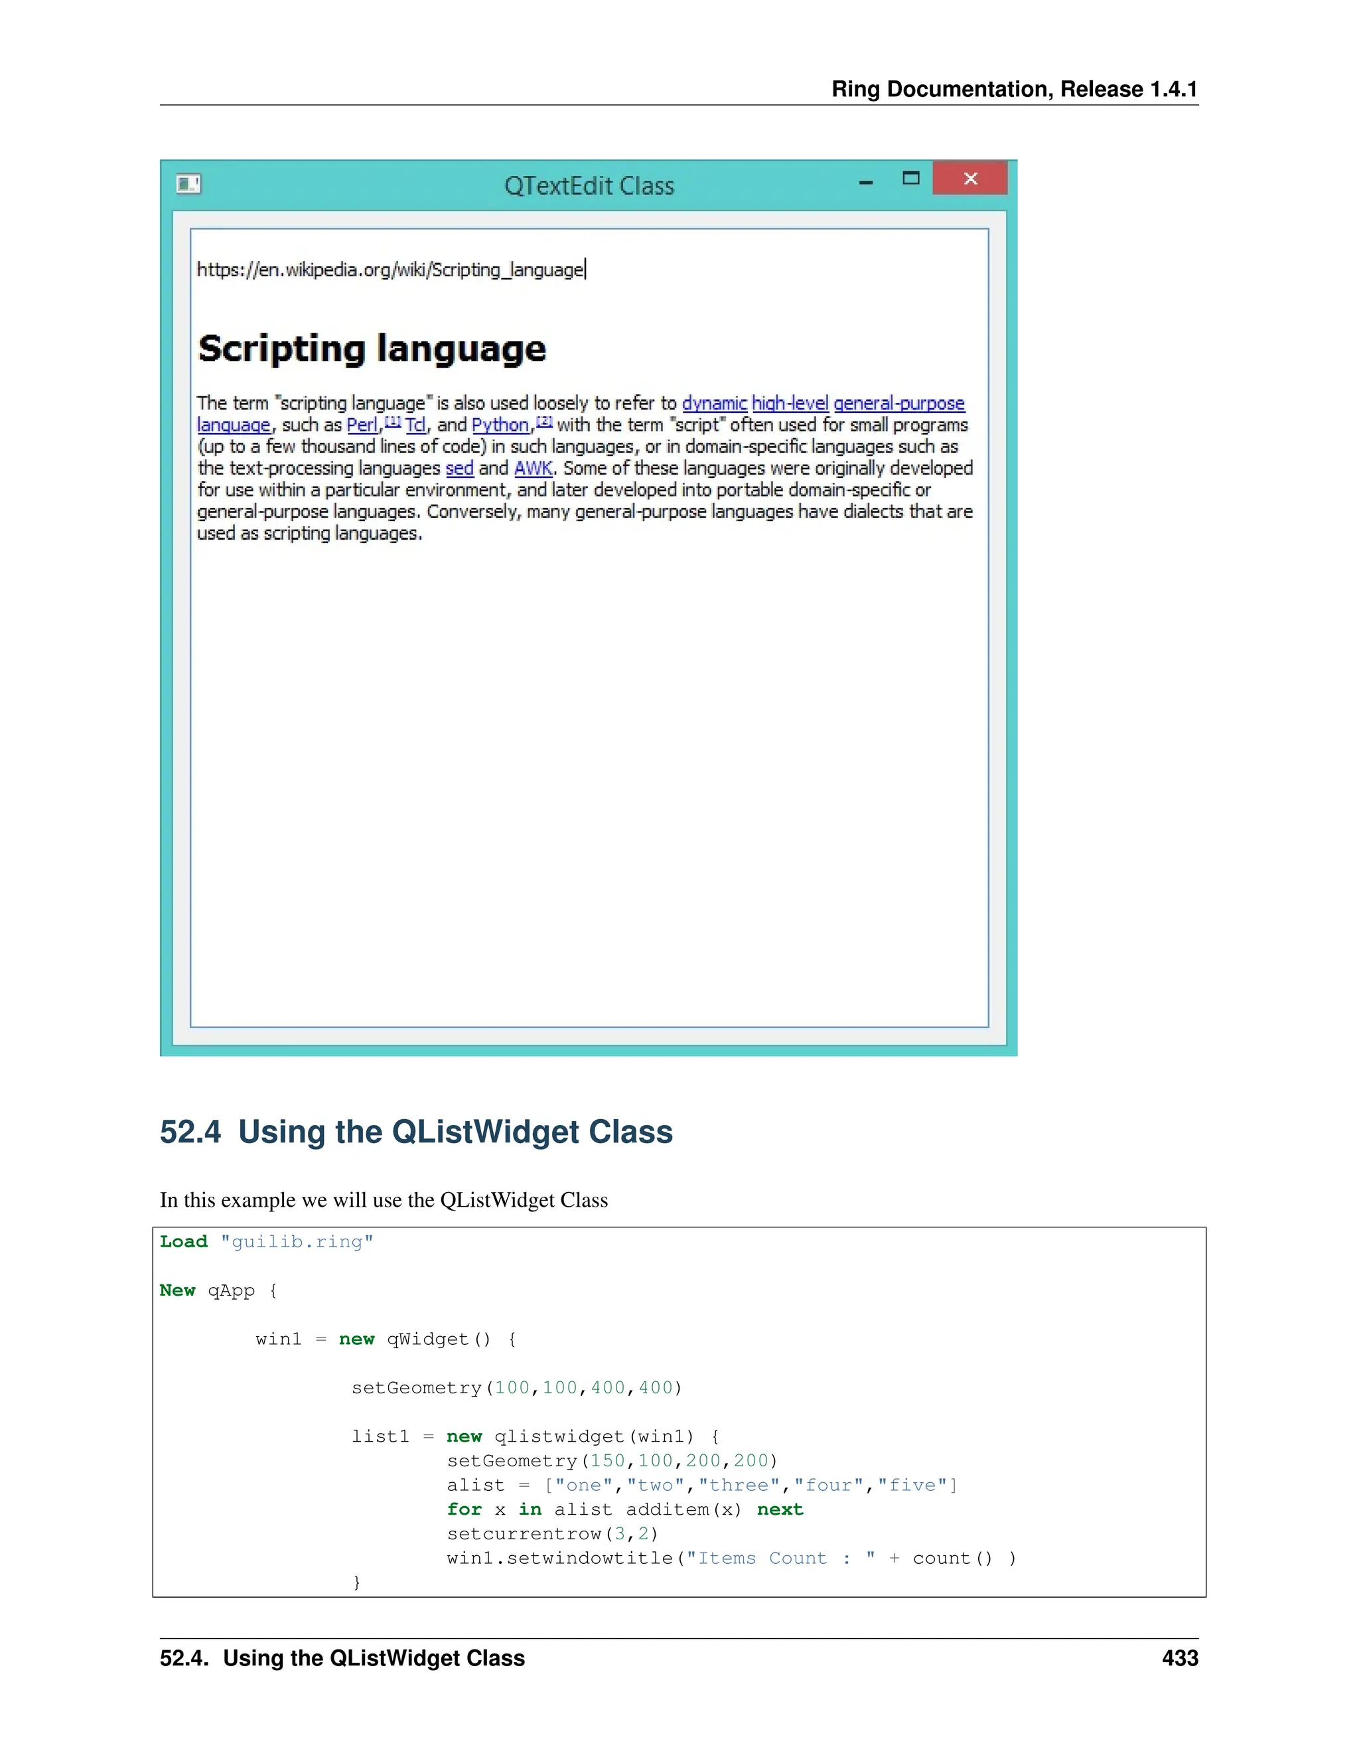Image resolution: width=1359 pixels, height=1759 pixels.
Task: Click the 'Python' link
Action: pos(500,425)
